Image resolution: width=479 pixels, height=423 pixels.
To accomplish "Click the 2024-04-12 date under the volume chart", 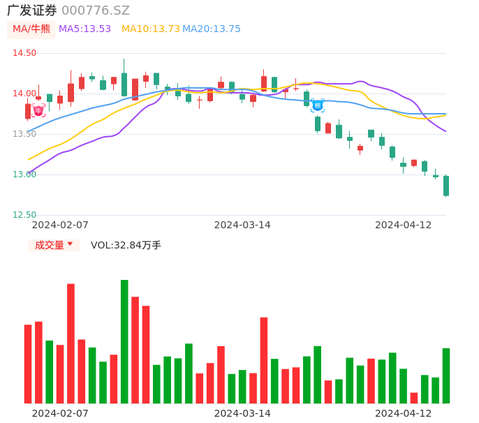I will [x=404, y=413].
